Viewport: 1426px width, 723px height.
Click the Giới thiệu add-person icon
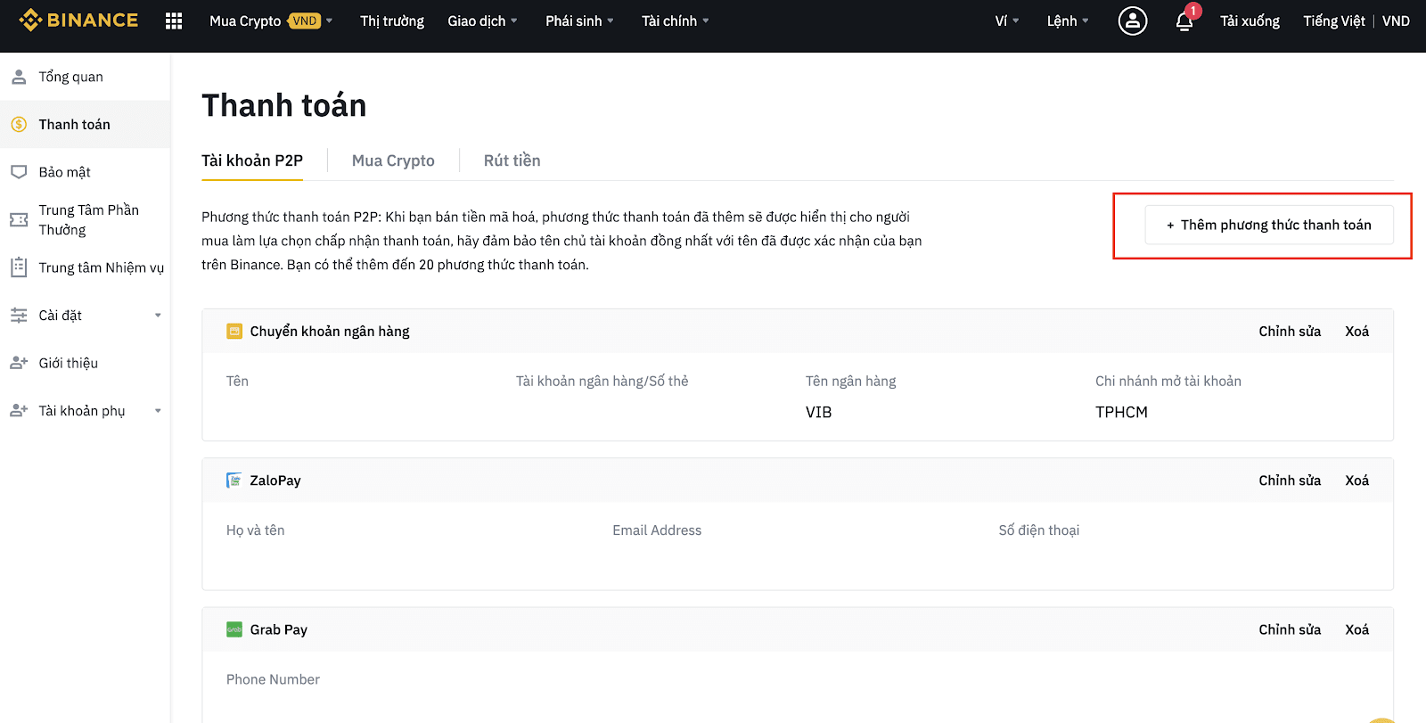coord(19,363)
